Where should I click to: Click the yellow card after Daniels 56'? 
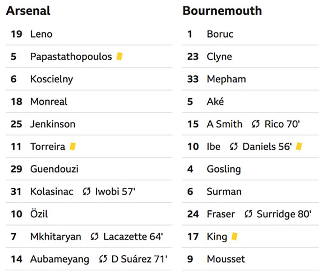299,146
